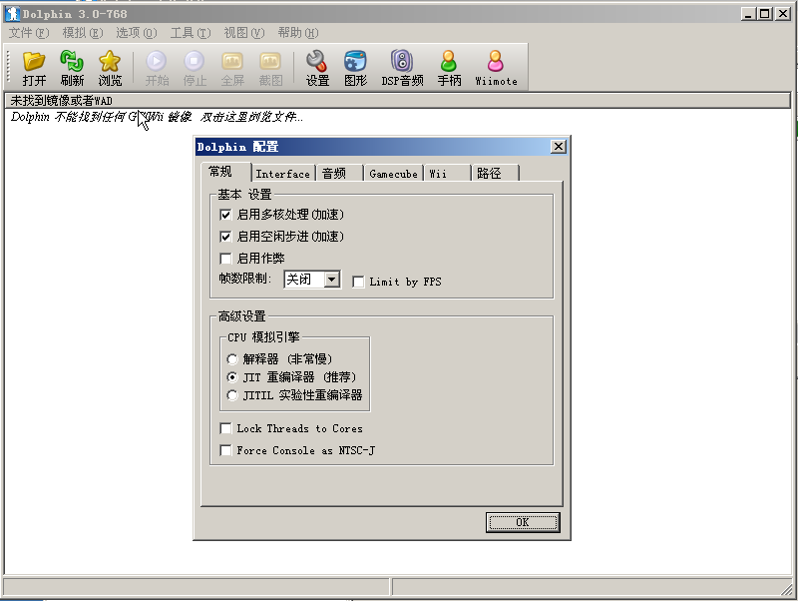The width and height of the screenshot is (798, 601).
Task: Switch to the 音频 tab
Action: point(340,174)
